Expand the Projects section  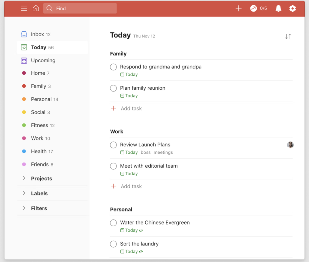(24, 179)
